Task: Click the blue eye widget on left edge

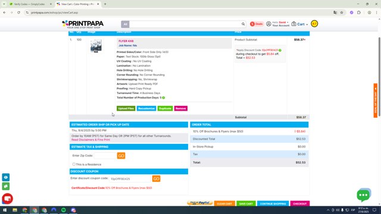Action: 6,177
